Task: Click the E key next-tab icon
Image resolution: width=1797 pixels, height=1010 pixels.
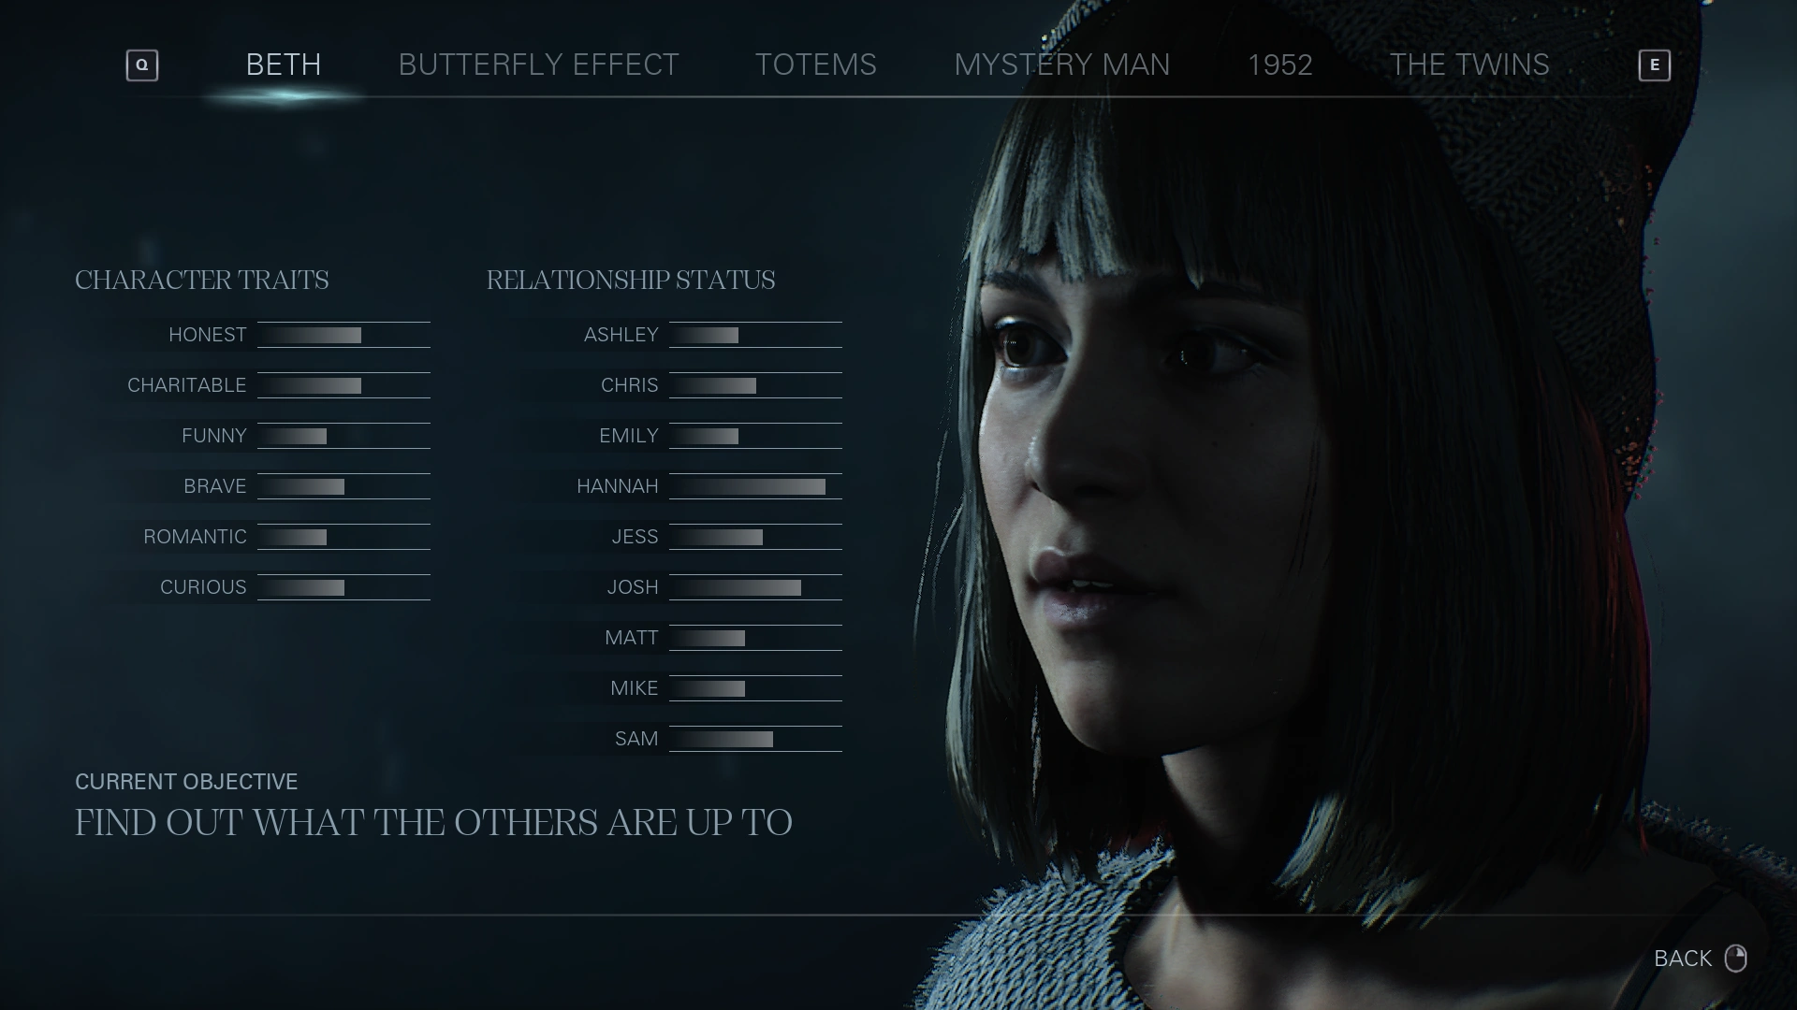Action: click(1654, 65)
